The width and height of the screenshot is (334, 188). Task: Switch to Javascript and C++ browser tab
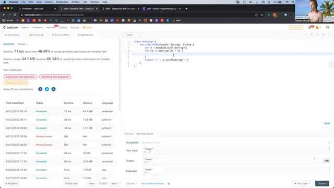(x=121, y=9)
